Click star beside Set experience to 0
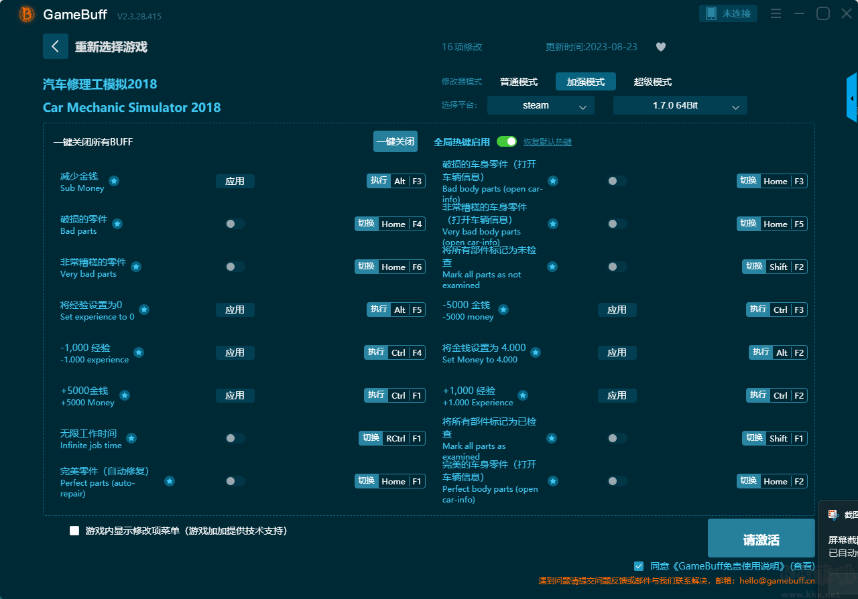Viewport: 858px width, 599px height. point(144,310)
